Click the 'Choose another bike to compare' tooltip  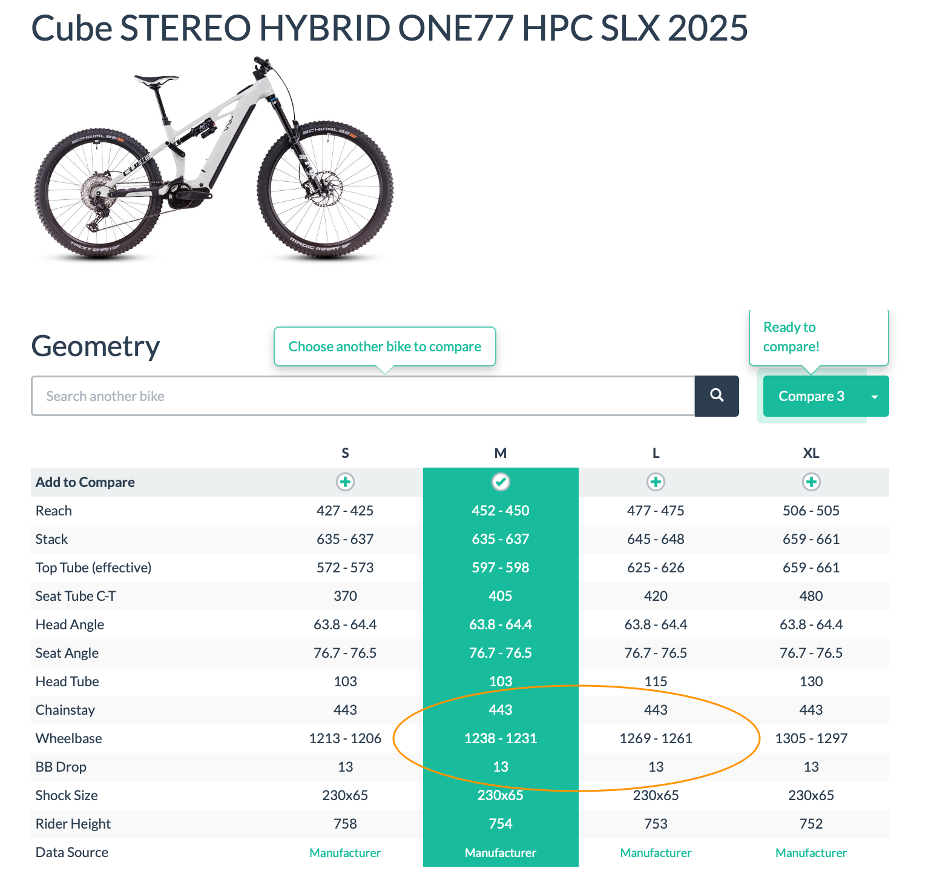point(385,346)
